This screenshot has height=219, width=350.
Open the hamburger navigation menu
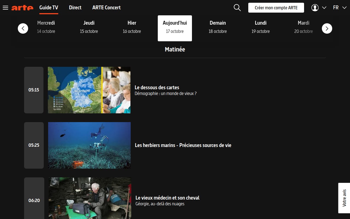(5, 8)
